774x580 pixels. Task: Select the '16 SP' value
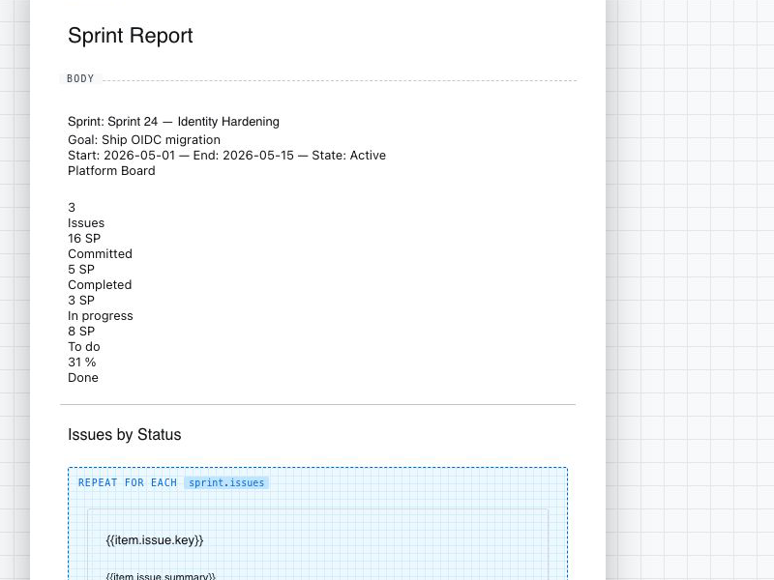point(84,238)
